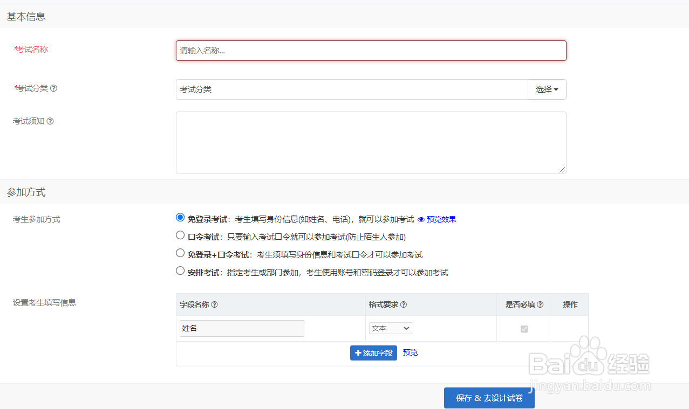
Task: Open the 预览 link next to 添加字段
Action: (x=410, y=352)
